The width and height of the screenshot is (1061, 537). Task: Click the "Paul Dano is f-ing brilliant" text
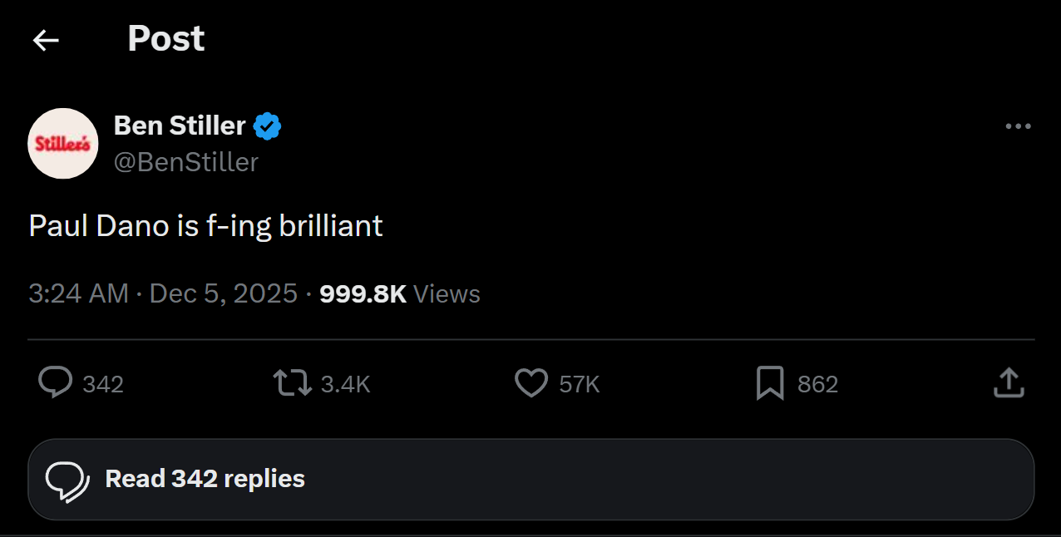click(205, 226)
